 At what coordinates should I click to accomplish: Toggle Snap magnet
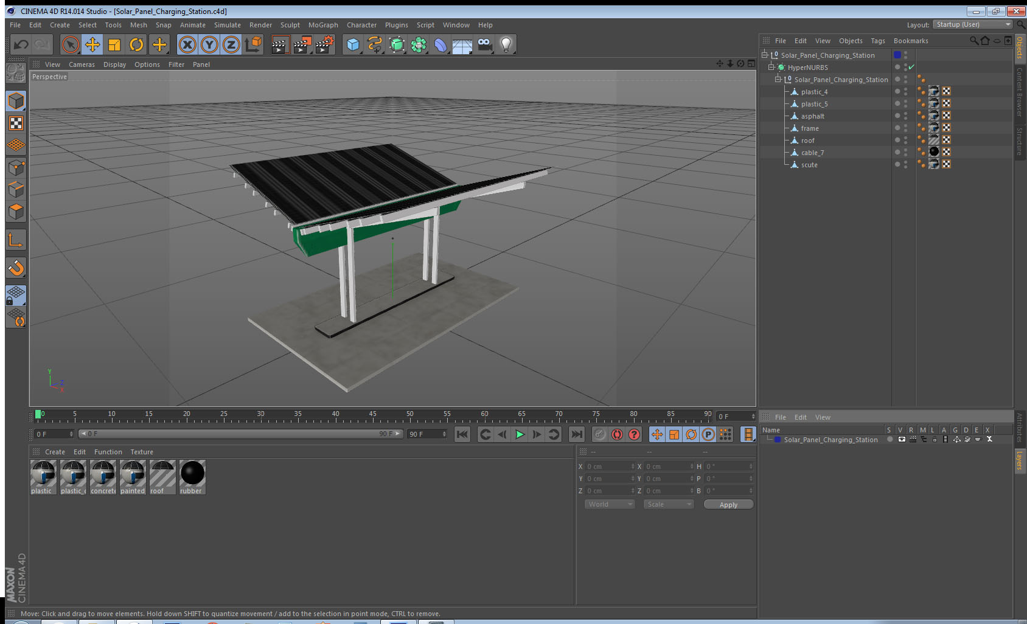click(x=16, y=268)
